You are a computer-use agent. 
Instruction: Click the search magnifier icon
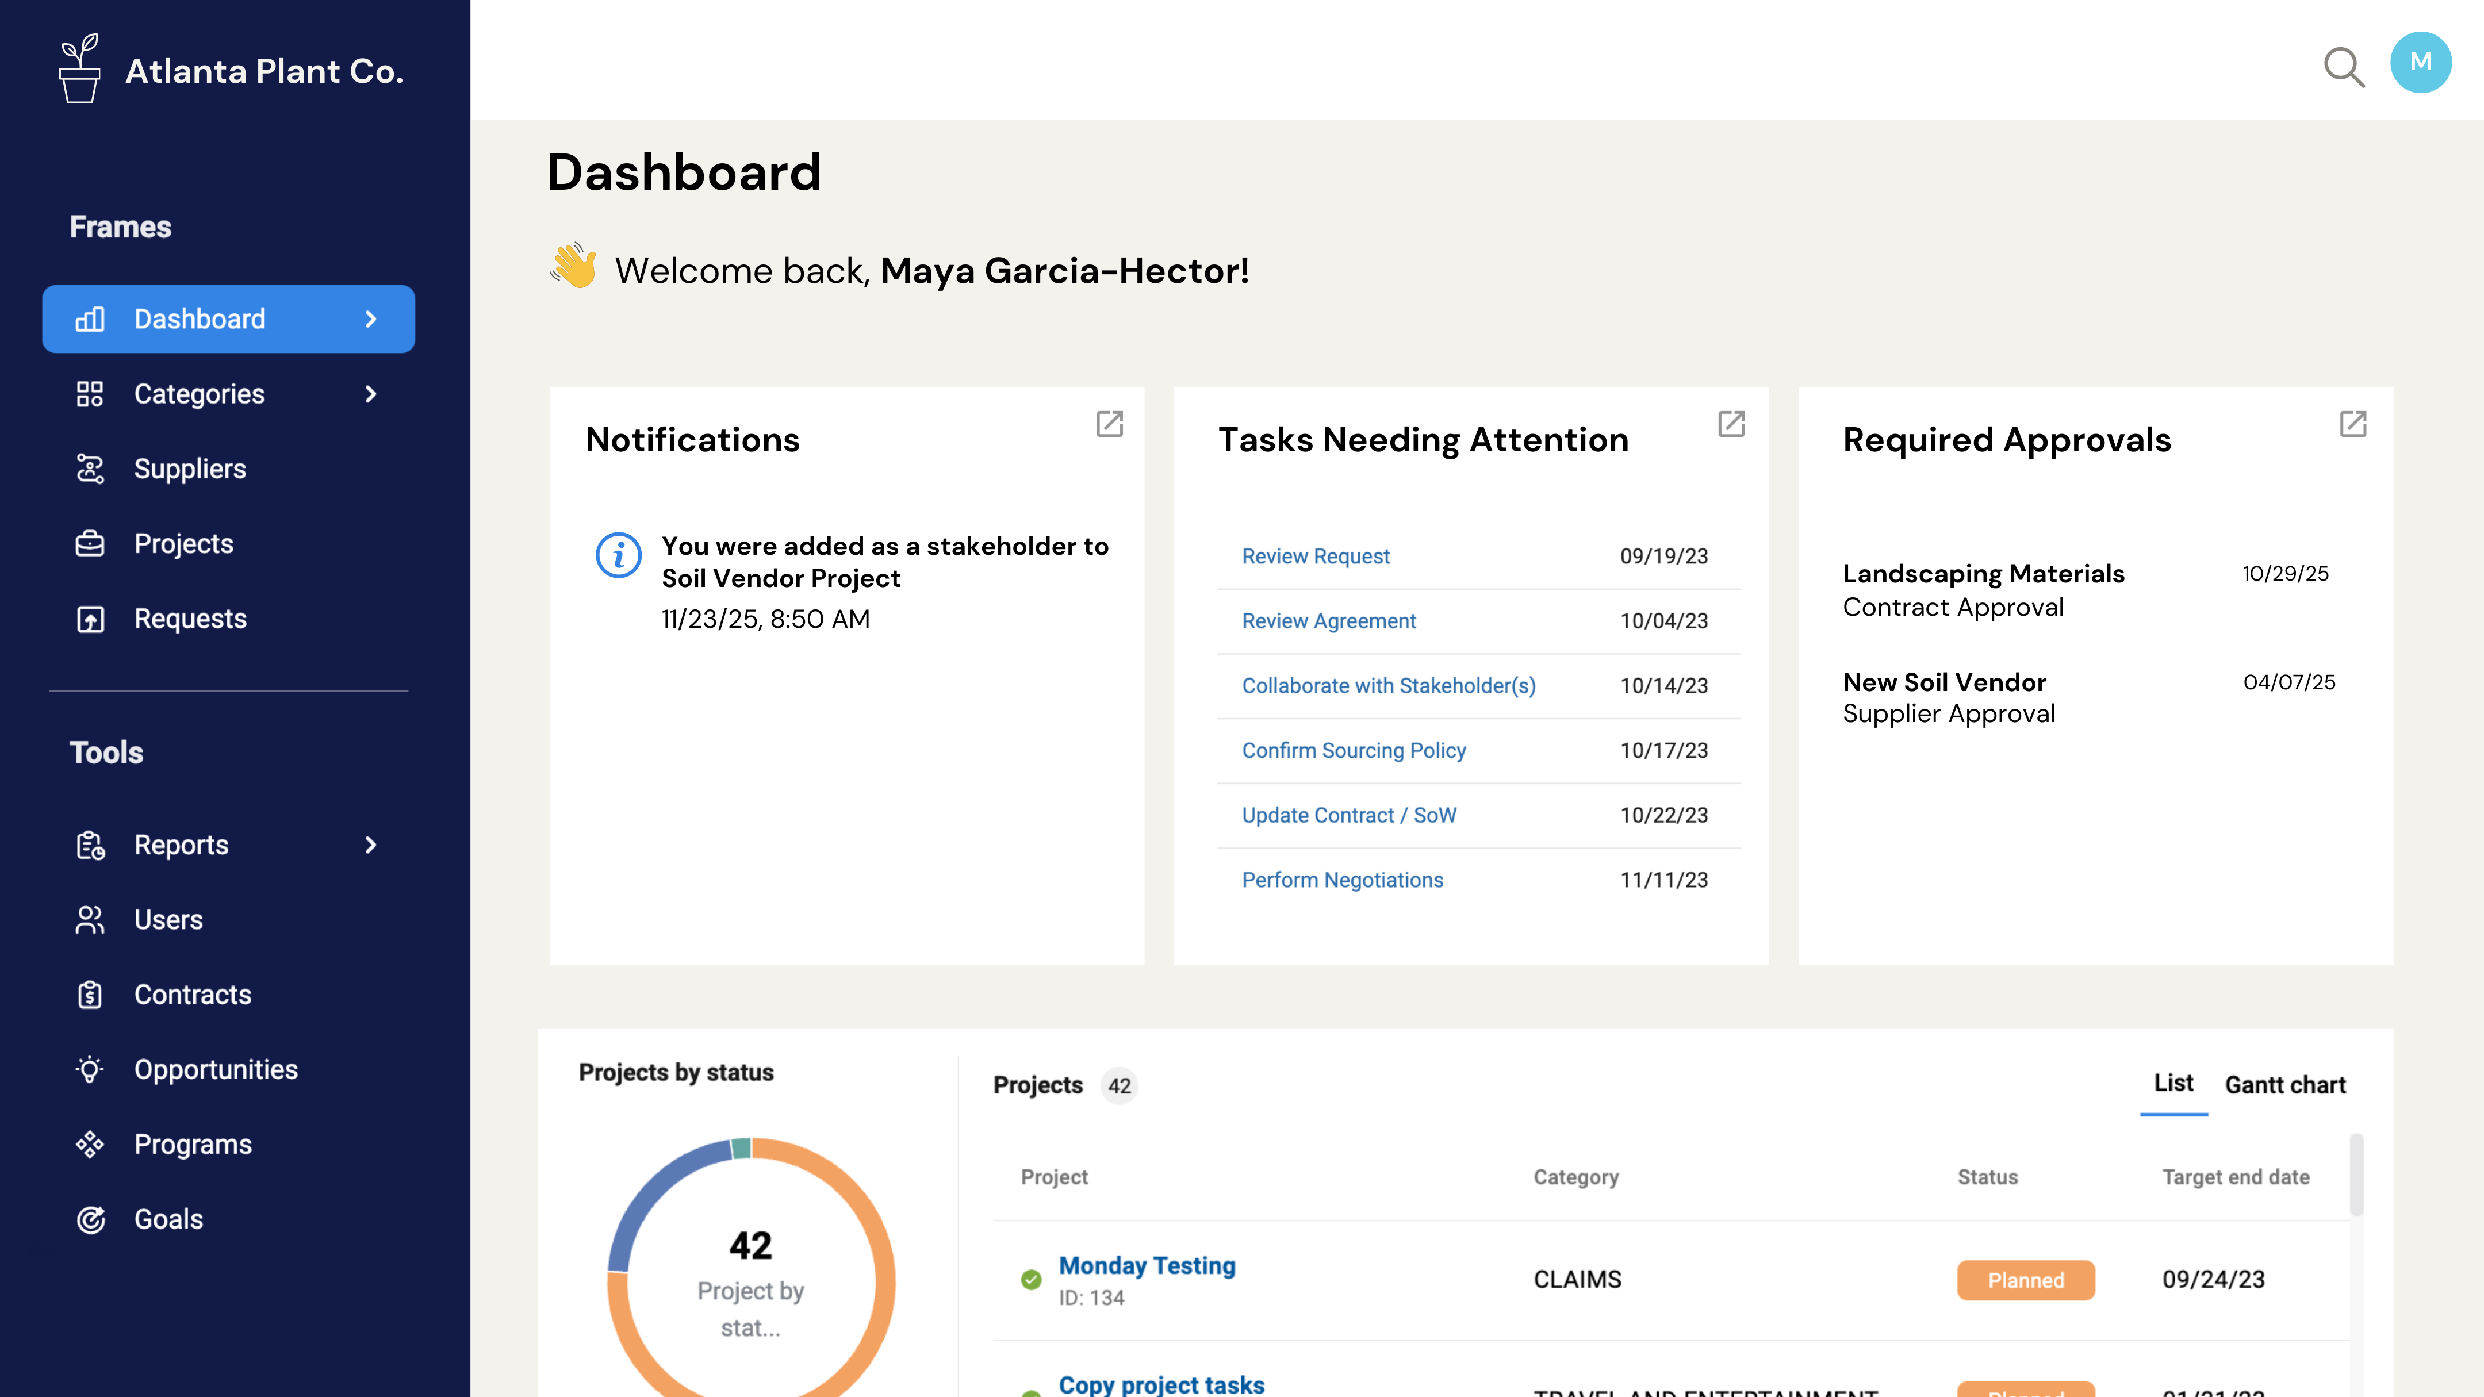click(2343, 67)
